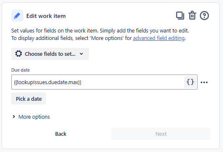Screen dimensions: 223x152
Task: Click the down arrow on Choose fields
Action: 81,54
